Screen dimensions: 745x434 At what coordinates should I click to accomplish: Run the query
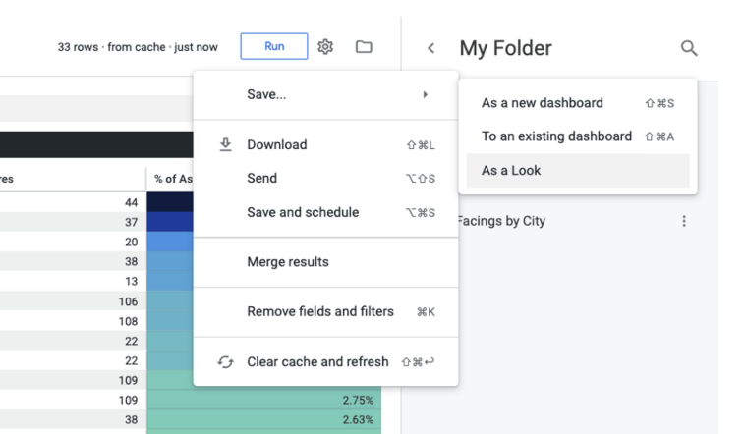(274, 46)
